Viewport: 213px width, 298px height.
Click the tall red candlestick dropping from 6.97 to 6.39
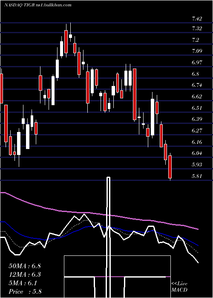135,94
